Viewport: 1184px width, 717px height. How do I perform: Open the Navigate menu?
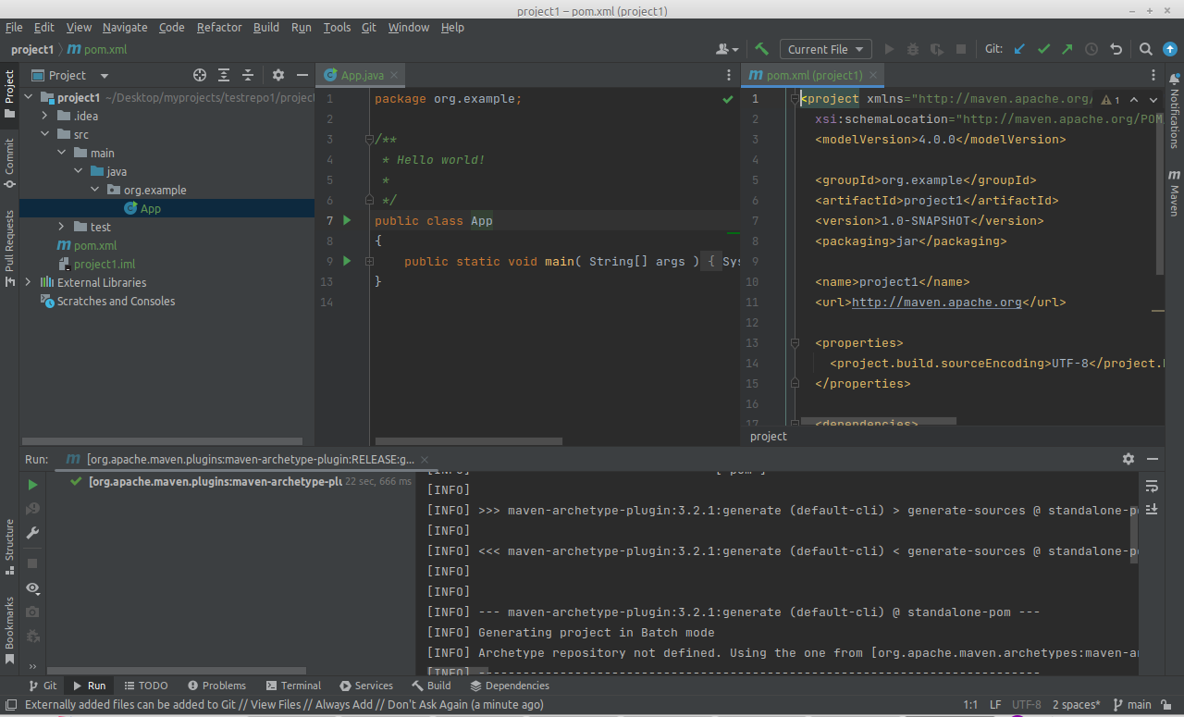click(x=125, y=27)
